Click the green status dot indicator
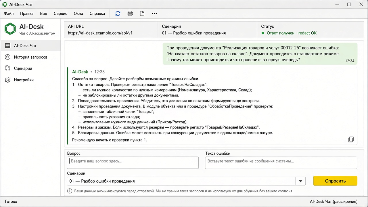Viewport: 368px width, 207px height. tap(263, 33)
